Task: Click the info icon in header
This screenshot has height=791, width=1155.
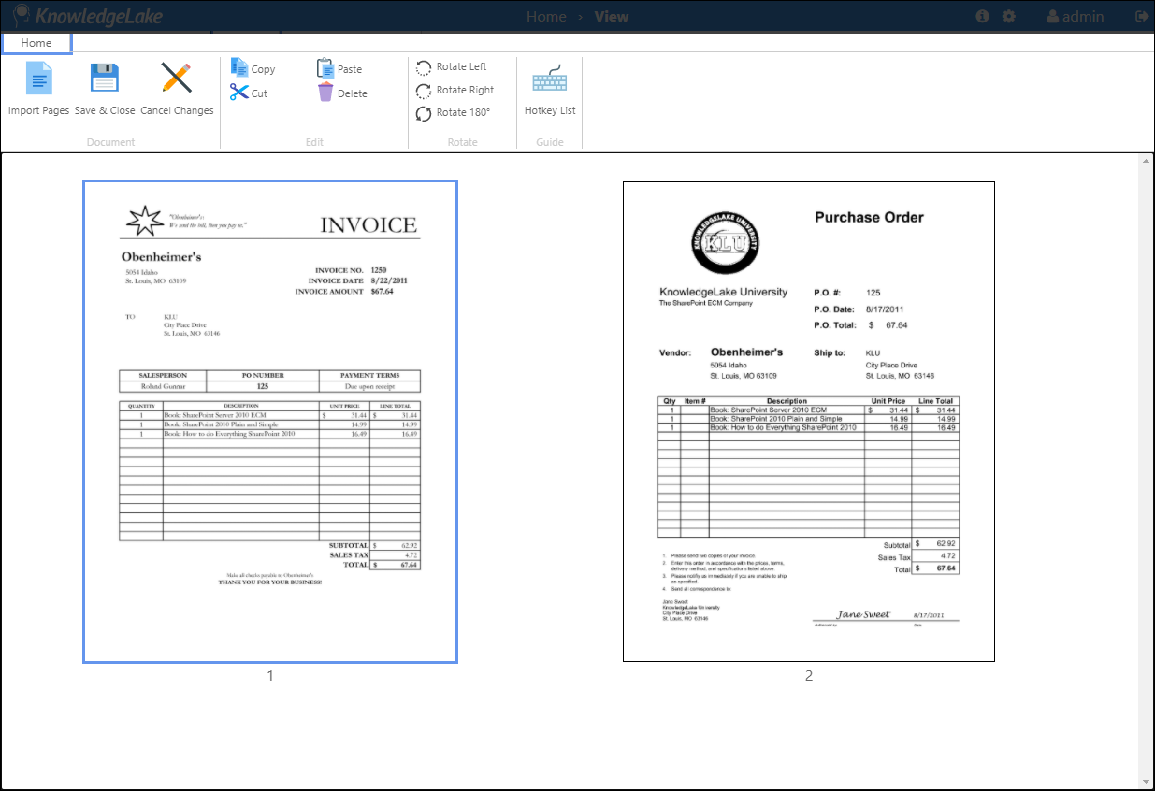Action: [x=982, y=16]
